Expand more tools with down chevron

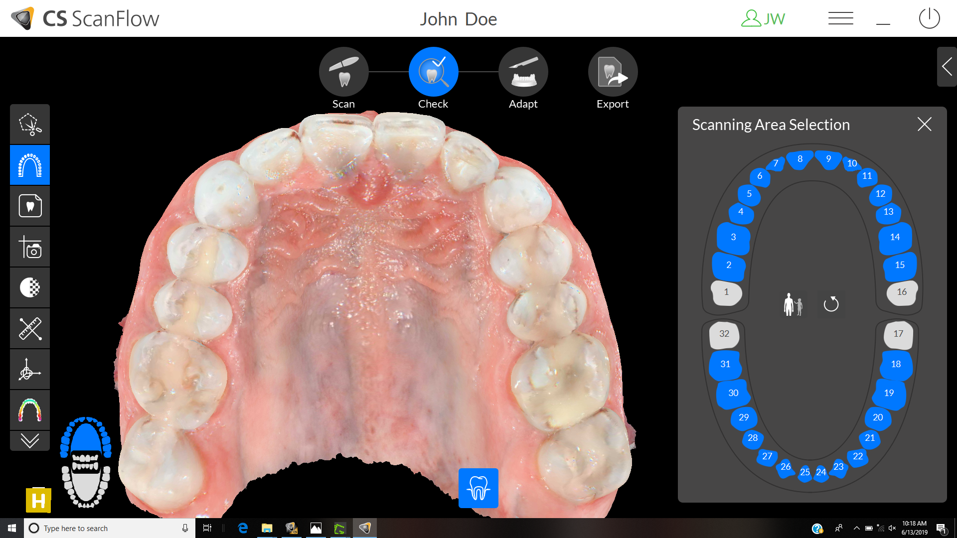(x=30, y=441)
